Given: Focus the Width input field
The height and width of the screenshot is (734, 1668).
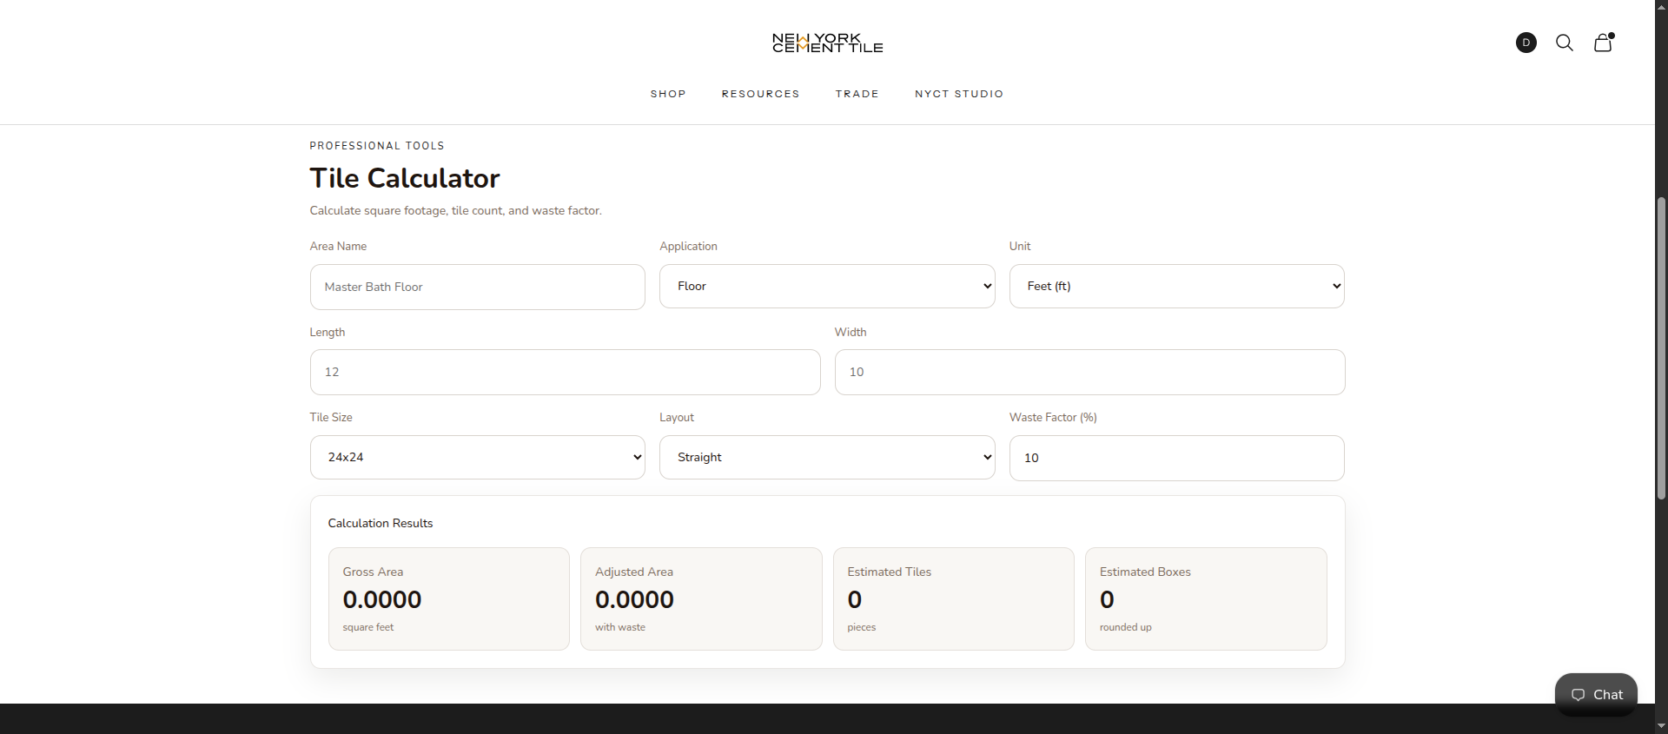Looking at the screenshot, I should click(x=1089, y=372).
